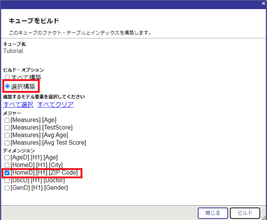Enable the [Measures].[TestScore] checkbox
267x220 pixels.
click(x=7, y=128)
